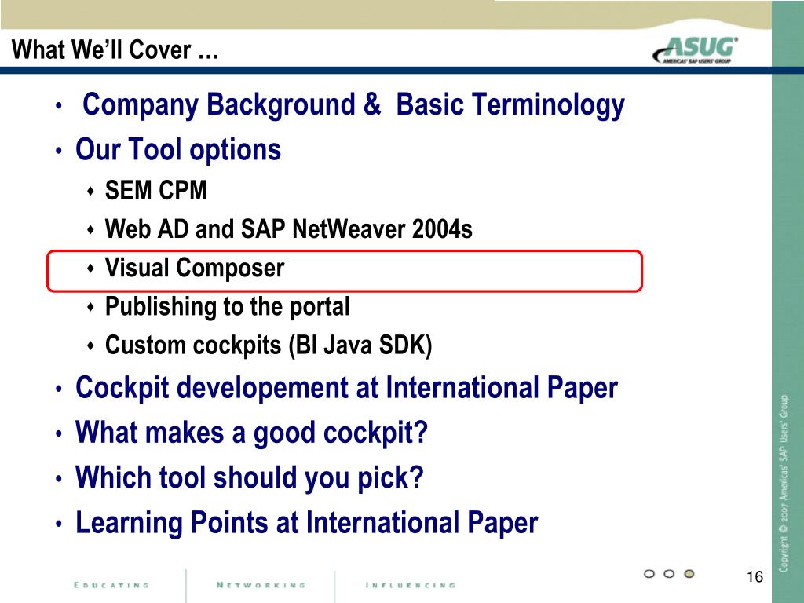Click What makes a good cockpit?
The height and width of the screenshot is (603, 804).
251,433
